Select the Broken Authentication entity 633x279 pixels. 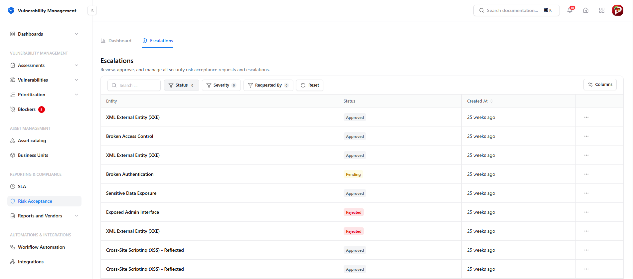(130, 174)
